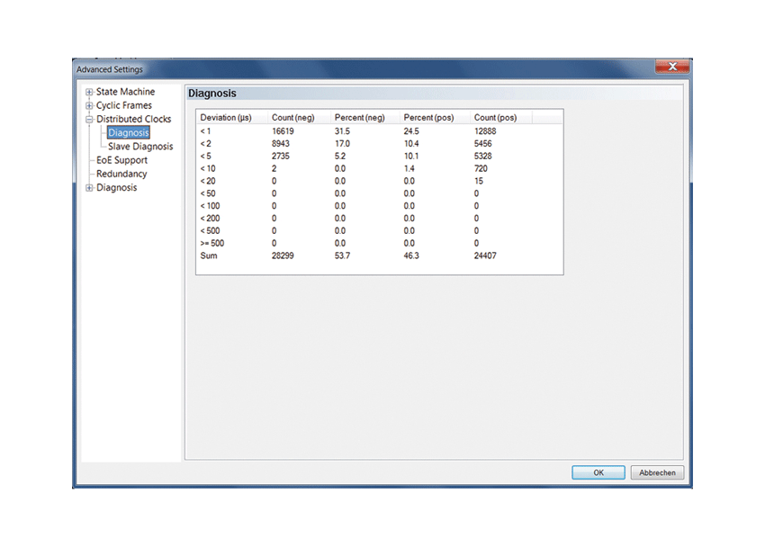Select Cyclic Frames in the tree
Image resolution: width=765 pixels, height=547 pixels.
(124, 105)
